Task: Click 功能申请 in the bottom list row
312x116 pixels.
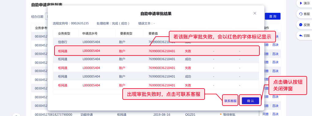Action: tap(87, 114)
